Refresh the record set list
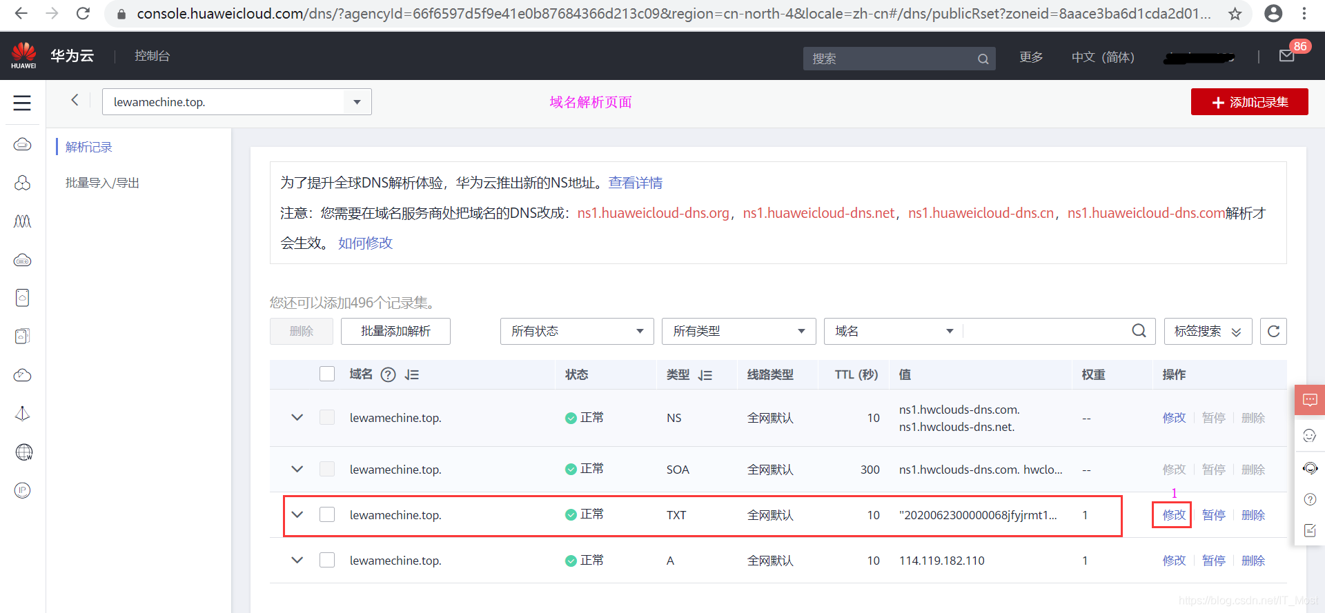The image size is (1325, 613). tap(1273, 331)
